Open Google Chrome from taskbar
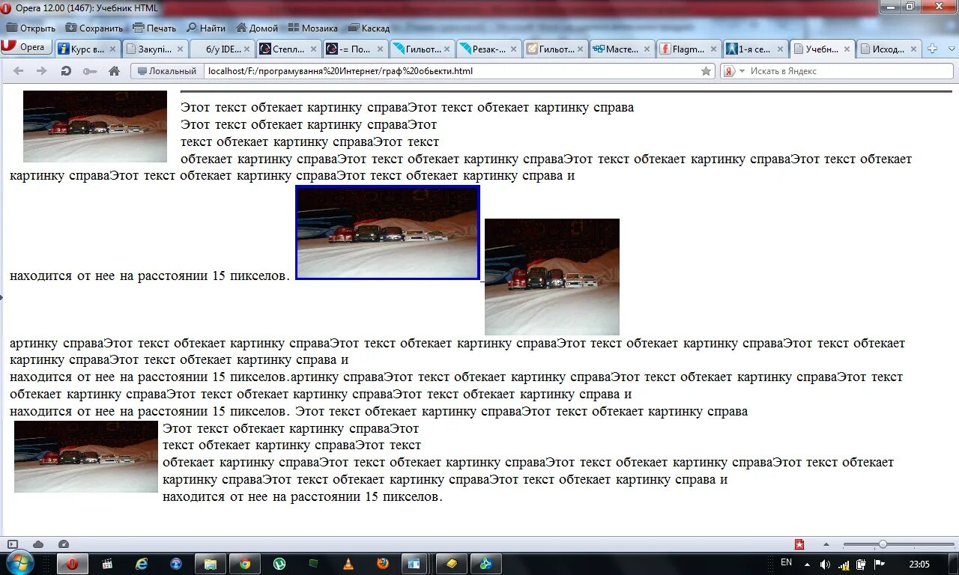The image size is (959, 575). [245, 564]
